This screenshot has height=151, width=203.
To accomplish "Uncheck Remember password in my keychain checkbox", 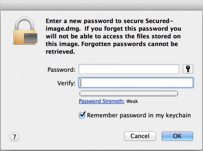I will (82, 115).
